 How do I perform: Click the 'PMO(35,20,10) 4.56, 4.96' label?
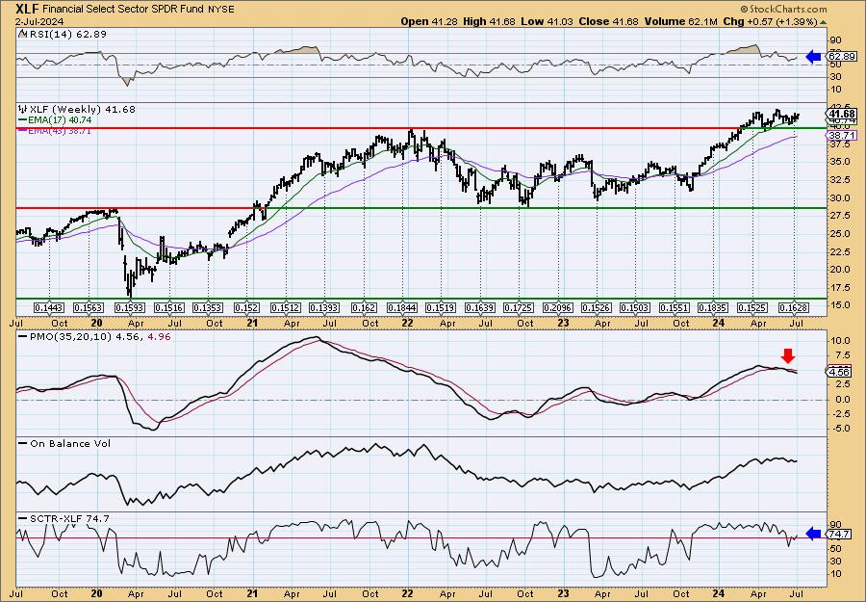100,336
